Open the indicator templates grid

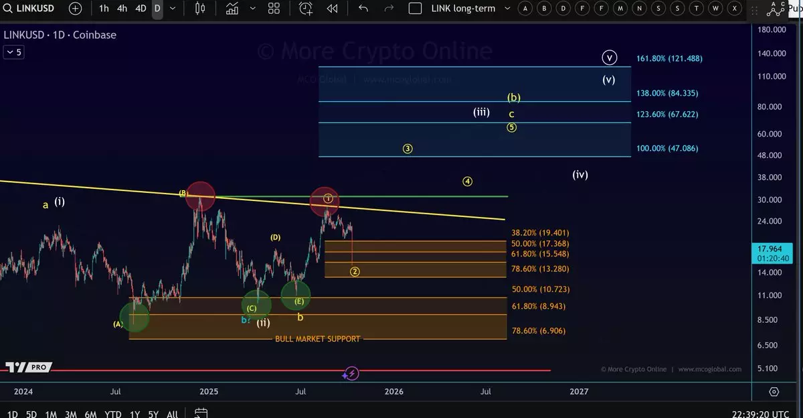click(274, 9)
